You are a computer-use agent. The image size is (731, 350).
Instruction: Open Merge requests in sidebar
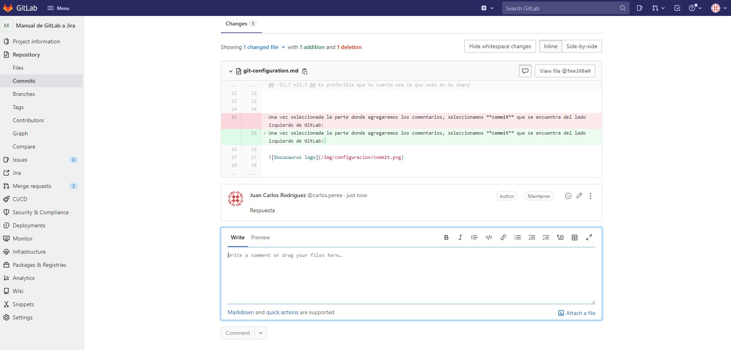click(x=32, y=186)
